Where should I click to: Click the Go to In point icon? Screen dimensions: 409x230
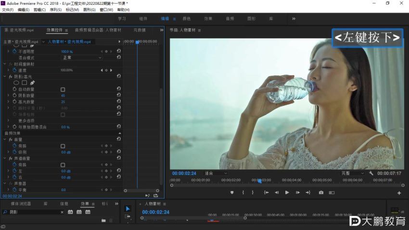[x=266, y=192]
